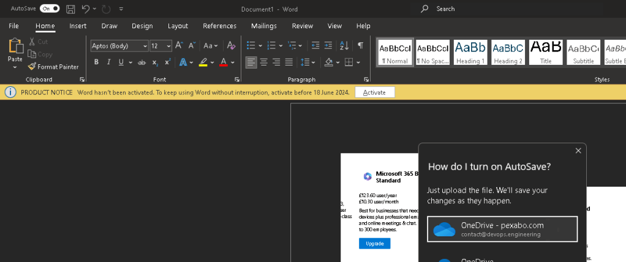The height and width of the screenshot is (262, 626).
Task: Decrease paragraph indent
Action: tap(315, 45)
